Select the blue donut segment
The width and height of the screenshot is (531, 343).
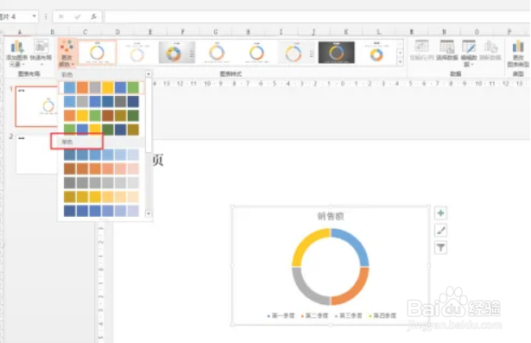pos(355,242)
